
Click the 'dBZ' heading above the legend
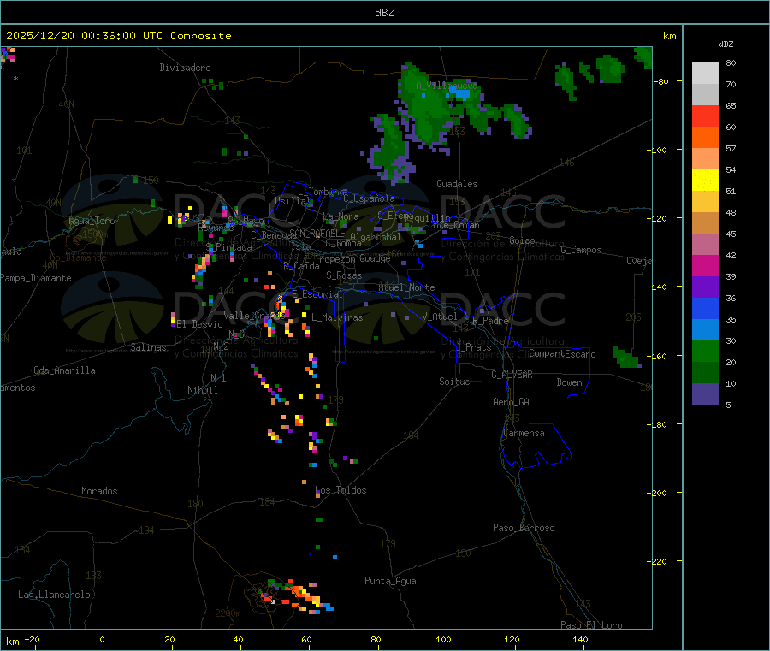coord(726,44)
